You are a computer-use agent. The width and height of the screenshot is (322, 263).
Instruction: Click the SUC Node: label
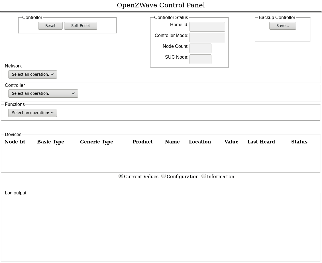click(177, 57)
